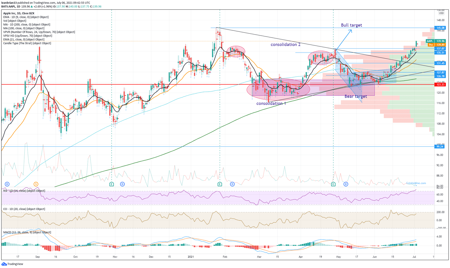
Task: Select the Vol indicator legend
Action: [15, 21]
